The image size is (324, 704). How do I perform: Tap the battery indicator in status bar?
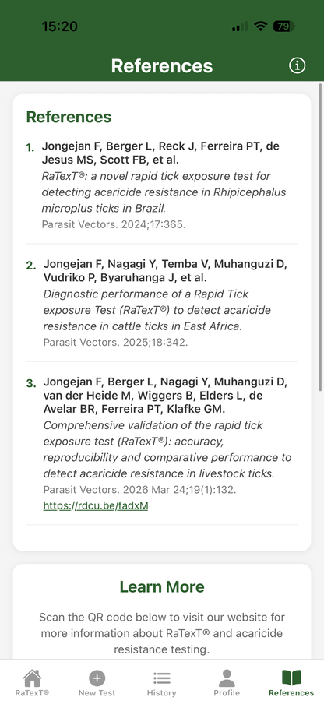pos(283,26)
